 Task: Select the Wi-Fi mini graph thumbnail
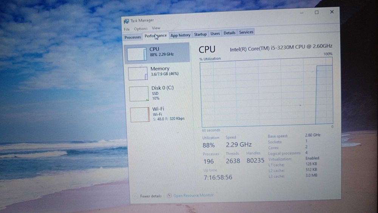140,114
